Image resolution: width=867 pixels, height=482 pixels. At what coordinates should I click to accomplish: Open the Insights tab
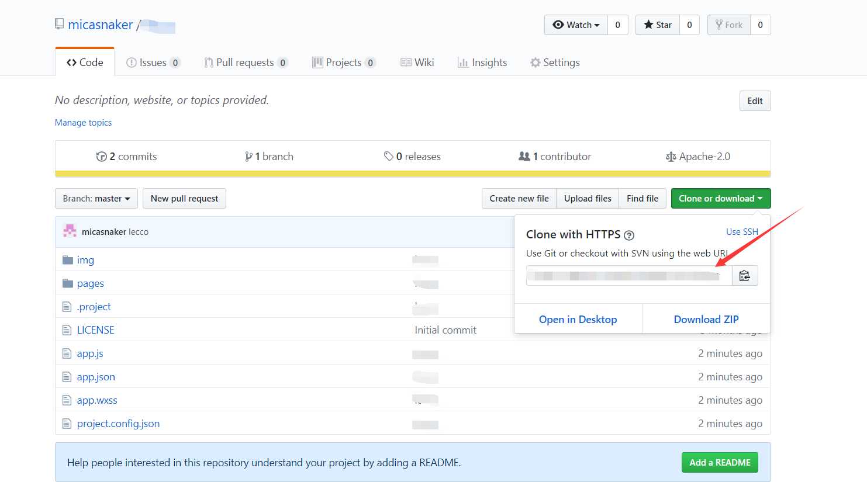click(482, 63)
